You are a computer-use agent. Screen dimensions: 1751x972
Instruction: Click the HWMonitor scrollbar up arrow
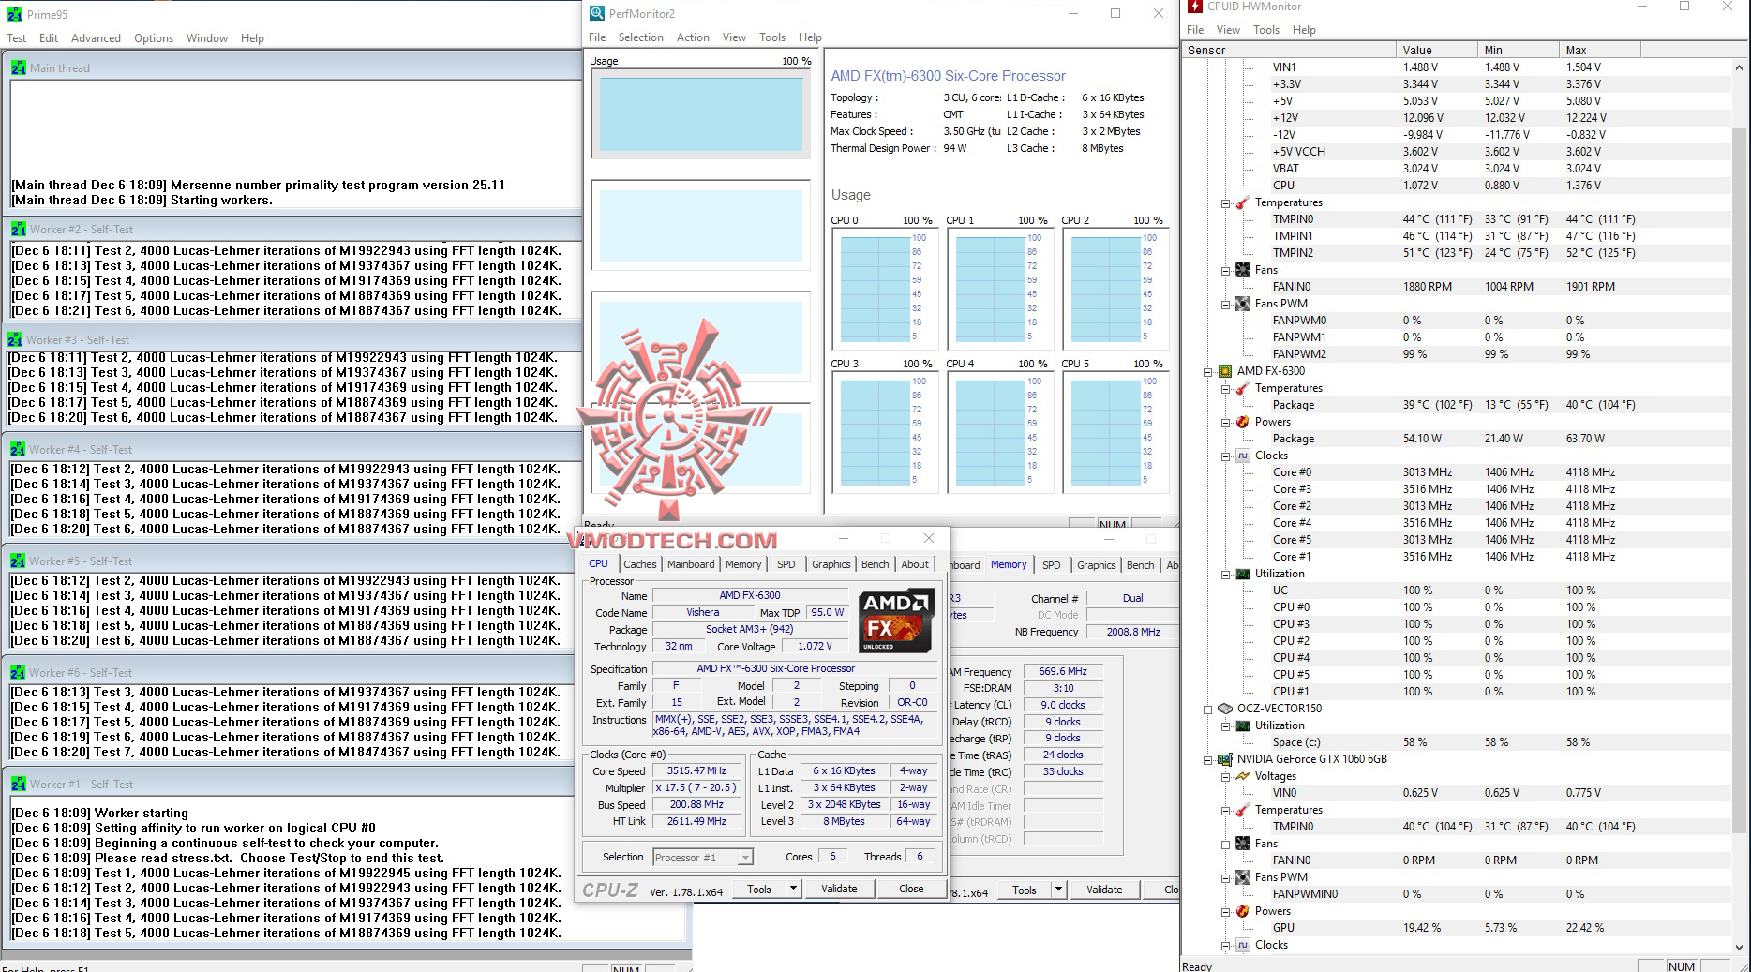(1740, 67)
